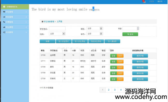Click 通讯详情 button for 金钟国
This screenshot has width=168, height=102.
(x=140, y=56)
